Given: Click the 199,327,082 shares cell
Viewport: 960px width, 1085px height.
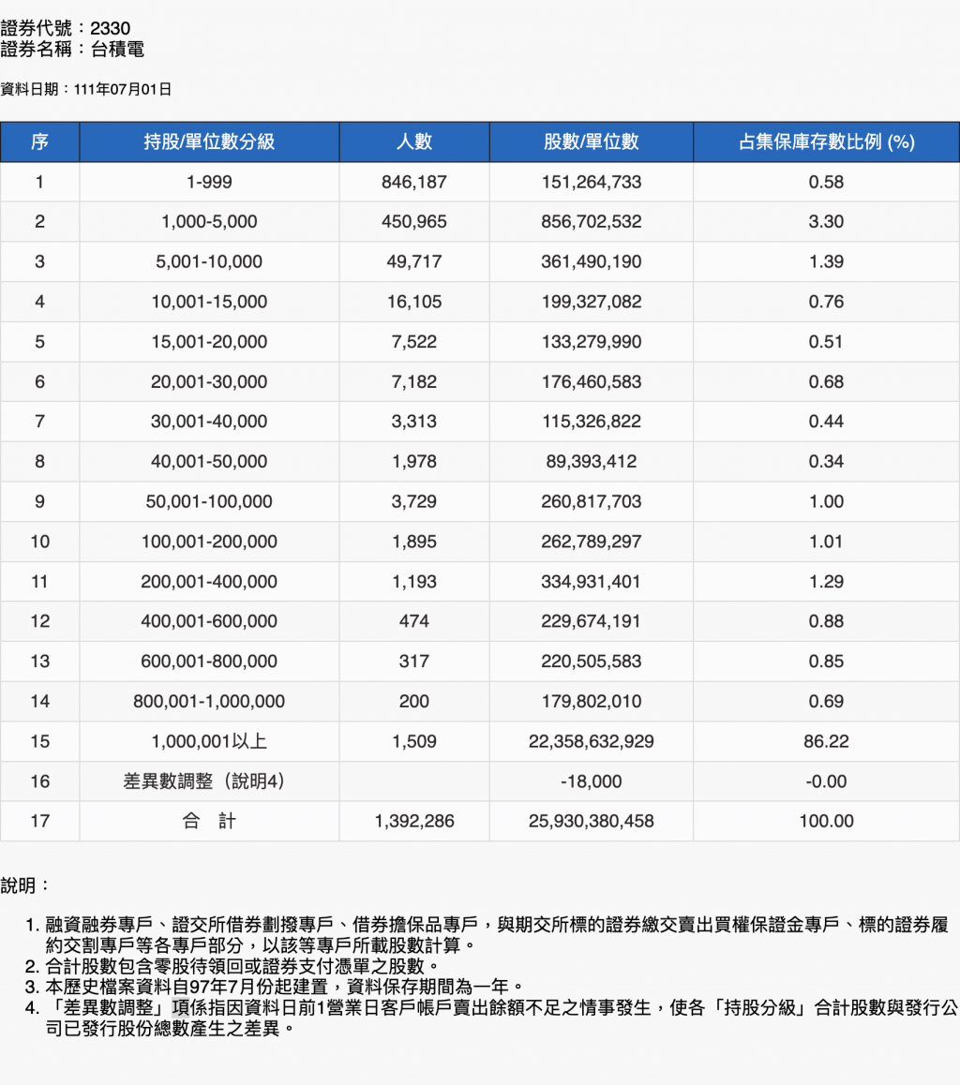Looking at the screenshot, I should (x=591, y=302).
